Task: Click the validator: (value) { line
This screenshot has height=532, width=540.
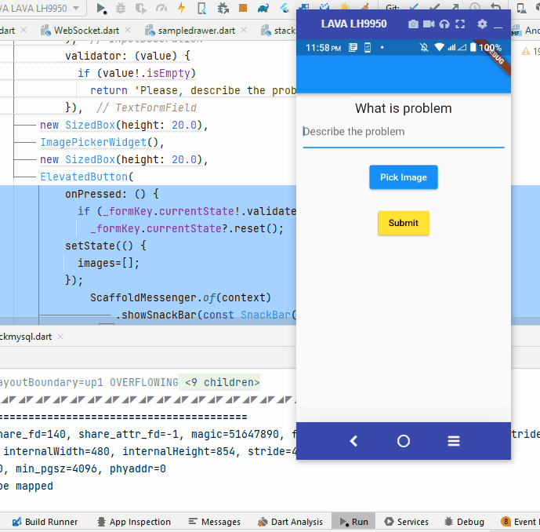Action: [128, 56]
